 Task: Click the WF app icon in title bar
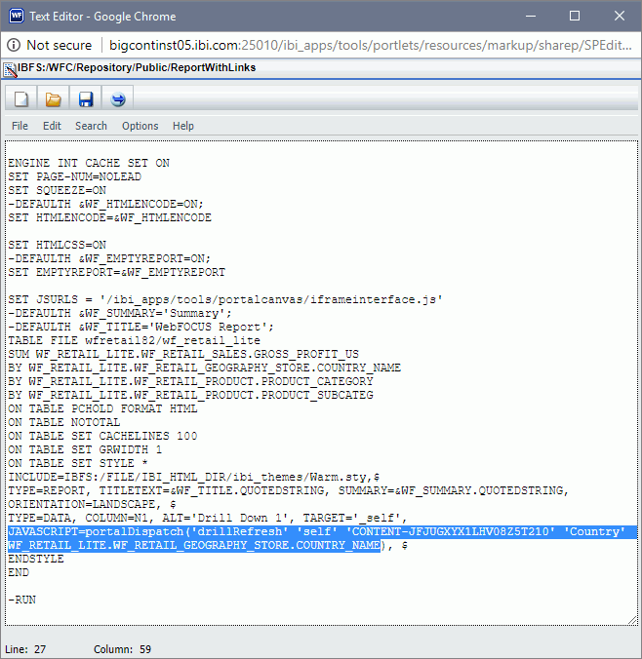pyautogui.click(x=17, y=16)
